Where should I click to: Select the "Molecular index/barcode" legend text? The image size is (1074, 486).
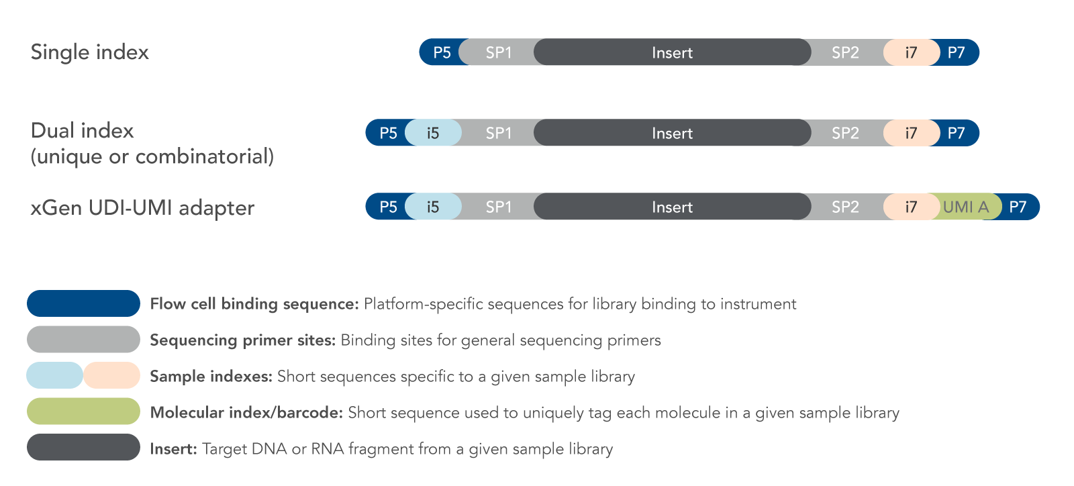click(x=246, y=413)
